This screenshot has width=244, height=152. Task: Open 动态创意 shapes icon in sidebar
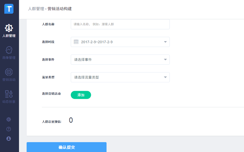coord(9,94)
